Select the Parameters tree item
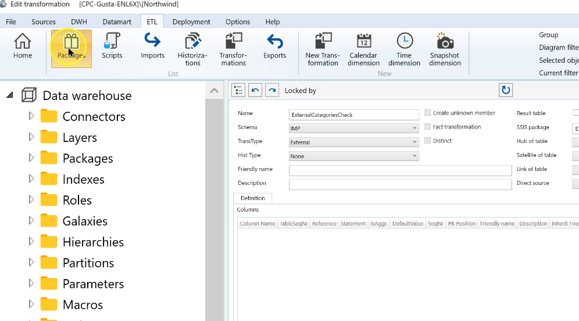 pyautogui.click(x=93, y=284)
